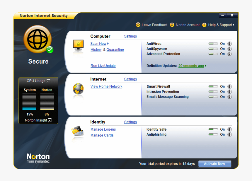Toggle Antiphishing switch
Image resolution: width=252 pixels, height=181 pixels.
213,134
